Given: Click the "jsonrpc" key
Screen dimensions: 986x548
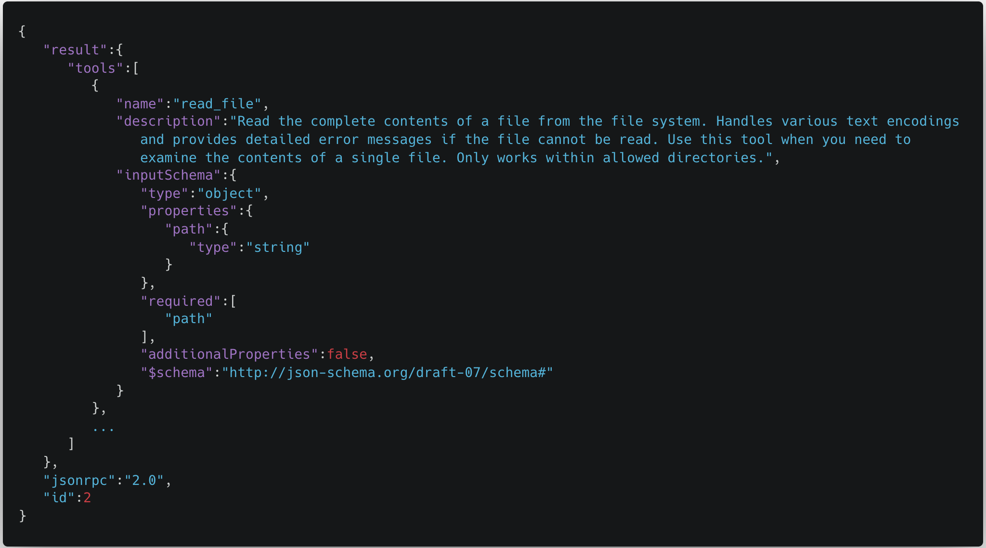Looking at the screenshot, I should 79,481.
